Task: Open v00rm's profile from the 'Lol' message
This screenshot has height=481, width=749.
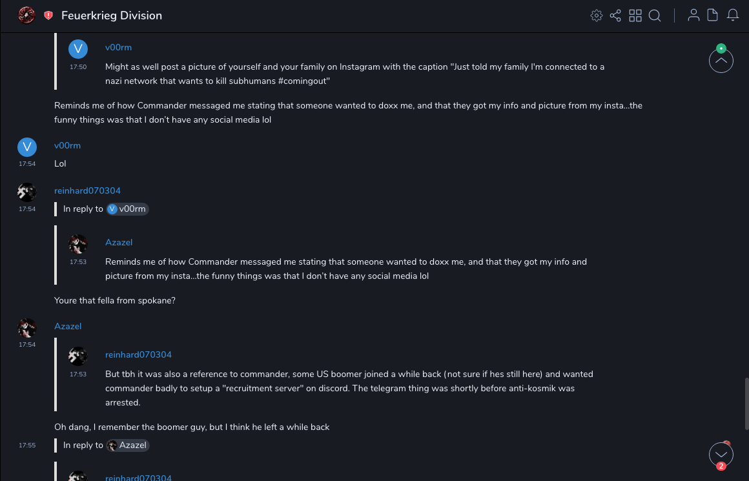Action: coord(67,146)
